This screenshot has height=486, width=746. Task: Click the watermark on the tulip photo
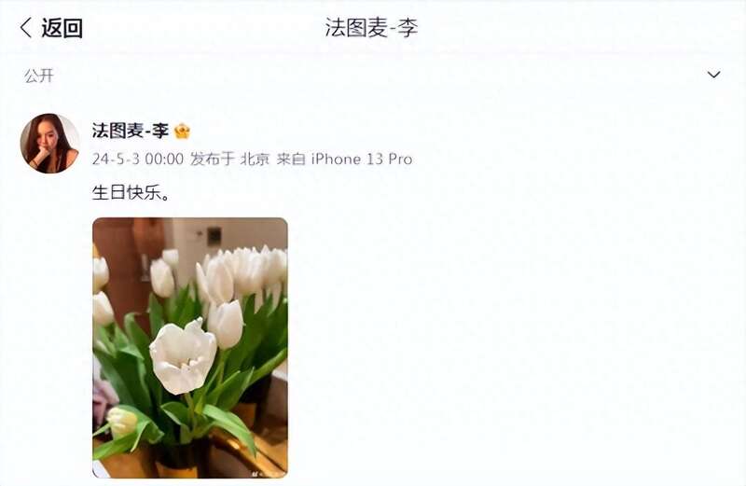coord(267,474)
